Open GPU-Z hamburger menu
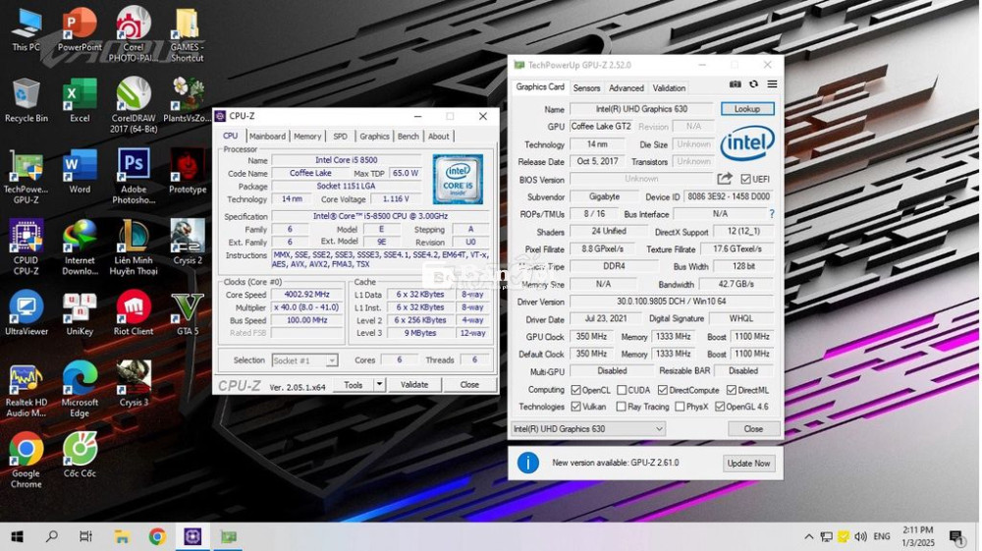Screen dimensions: 982x551 [x=772, y=83]
